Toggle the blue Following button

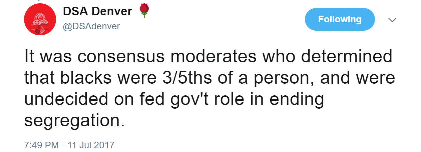pyautogui.click(x=340, y=19)
